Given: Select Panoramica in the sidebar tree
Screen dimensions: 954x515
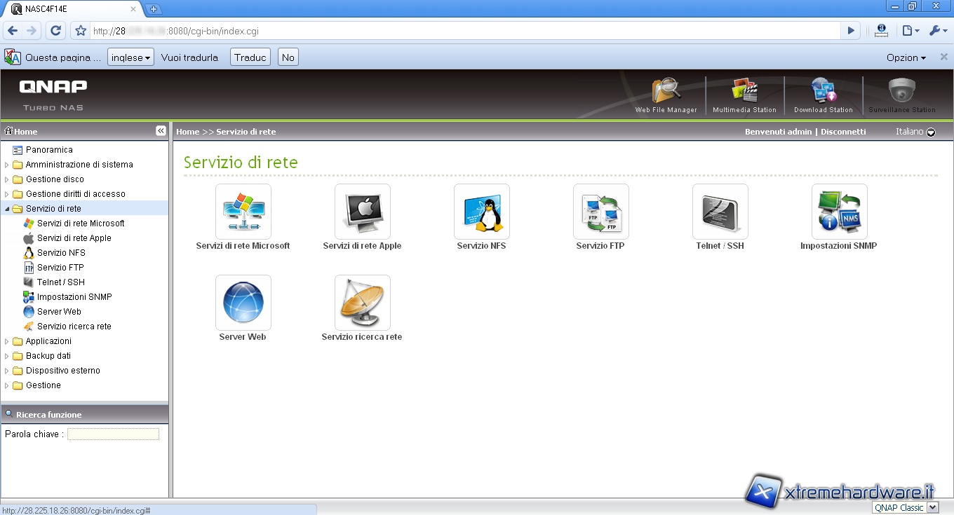Looking at the screenshot, I should (x=49, y=150).
